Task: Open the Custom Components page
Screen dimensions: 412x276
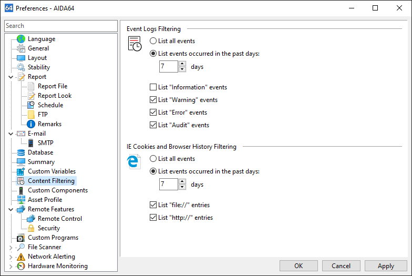Action: click(x=58, y=190)
